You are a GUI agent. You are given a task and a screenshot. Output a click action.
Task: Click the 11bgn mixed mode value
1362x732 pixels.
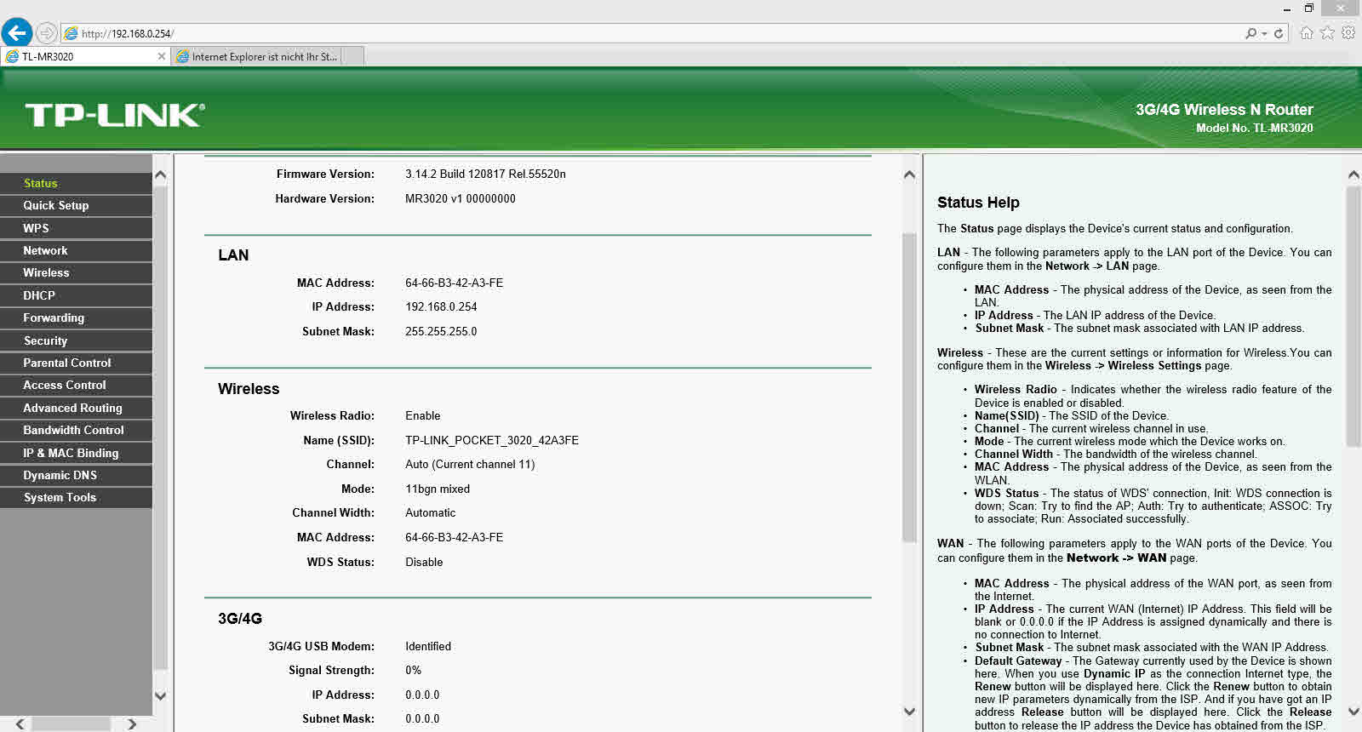coord(438,489)
